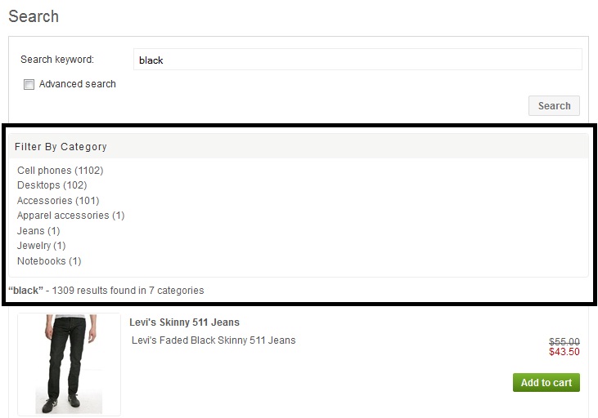
Task: Click the $43.50 sale price
Action: tap(564, 352)
